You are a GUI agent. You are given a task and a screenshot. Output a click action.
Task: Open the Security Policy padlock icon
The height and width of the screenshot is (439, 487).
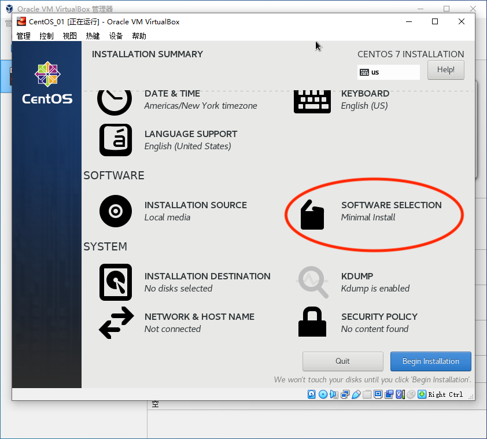pyautogui.click(x=312, y=322)
